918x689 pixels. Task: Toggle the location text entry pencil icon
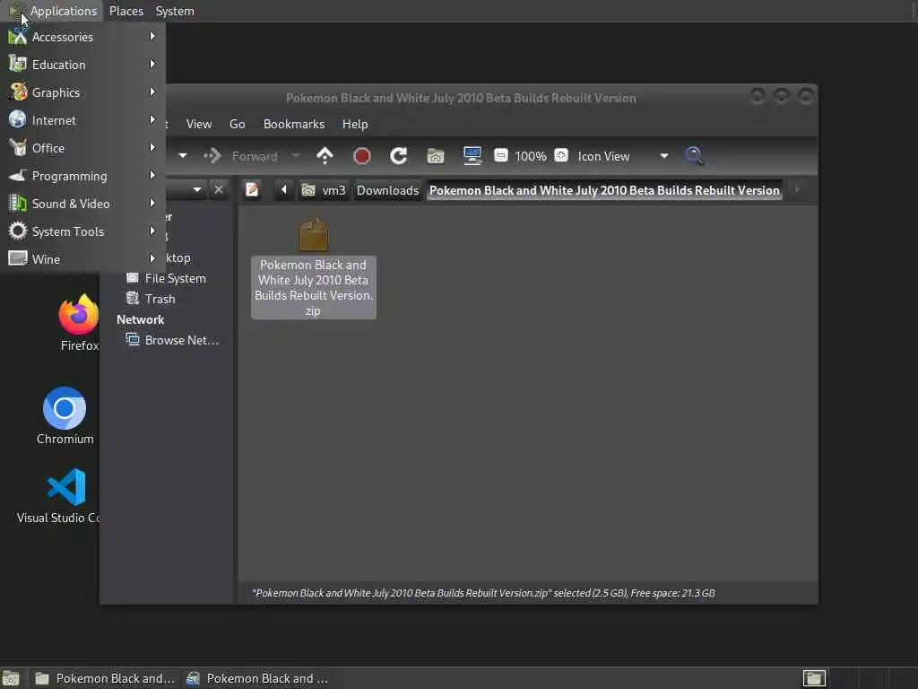(x=252, y=190)
